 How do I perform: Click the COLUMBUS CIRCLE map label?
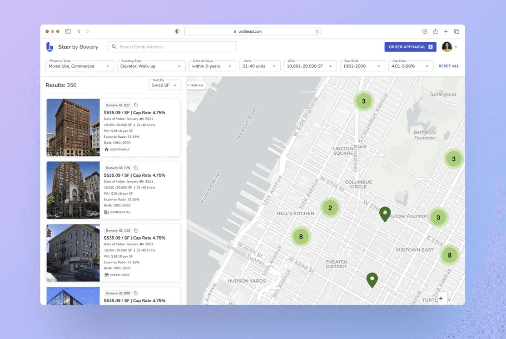(358, 184)
